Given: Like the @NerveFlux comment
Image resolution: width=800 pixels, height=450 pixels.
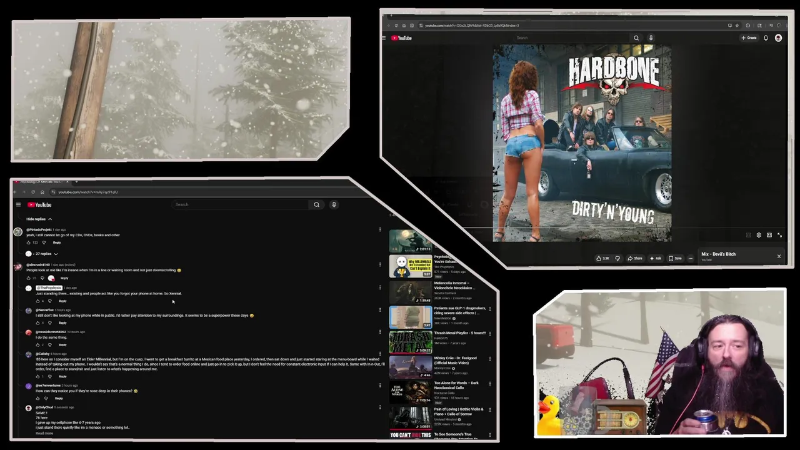Looking at the screenshot, I should (37, 323).
